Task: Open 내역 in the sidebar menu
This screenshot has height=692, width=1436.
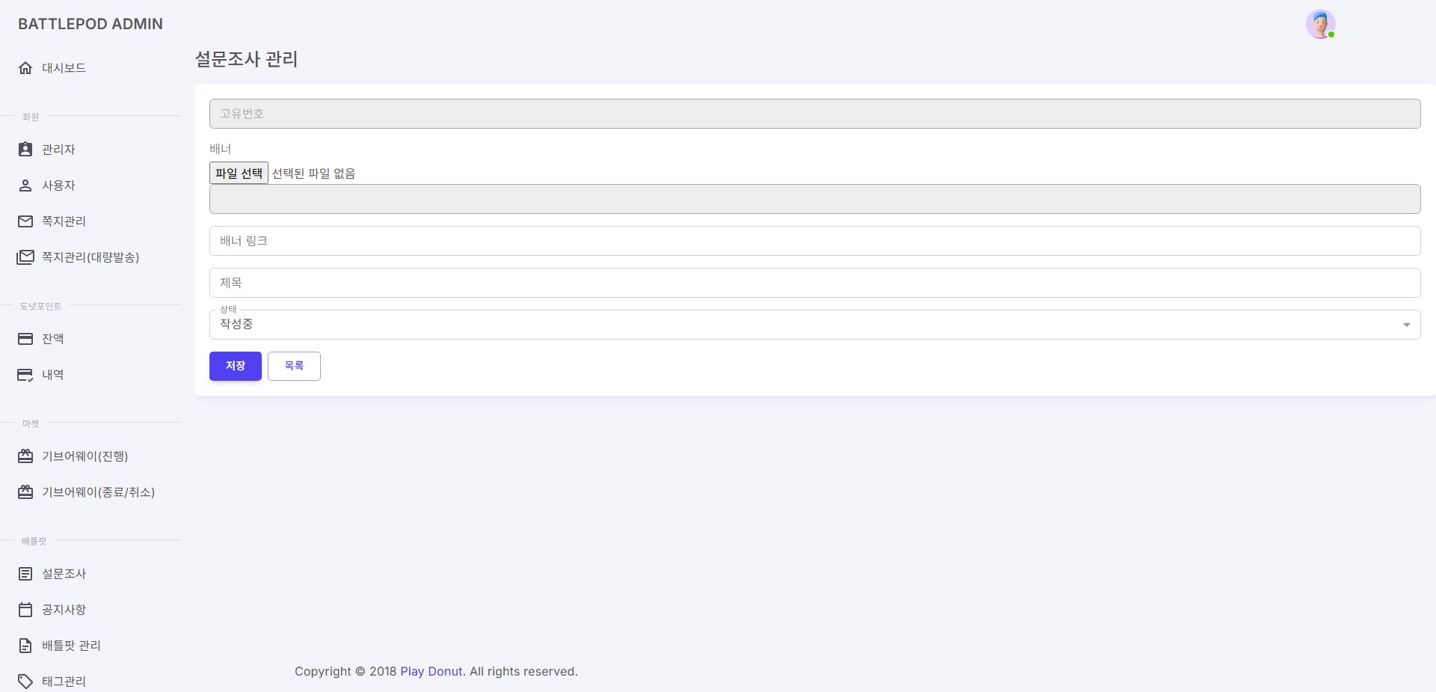Action: (52, 375)
